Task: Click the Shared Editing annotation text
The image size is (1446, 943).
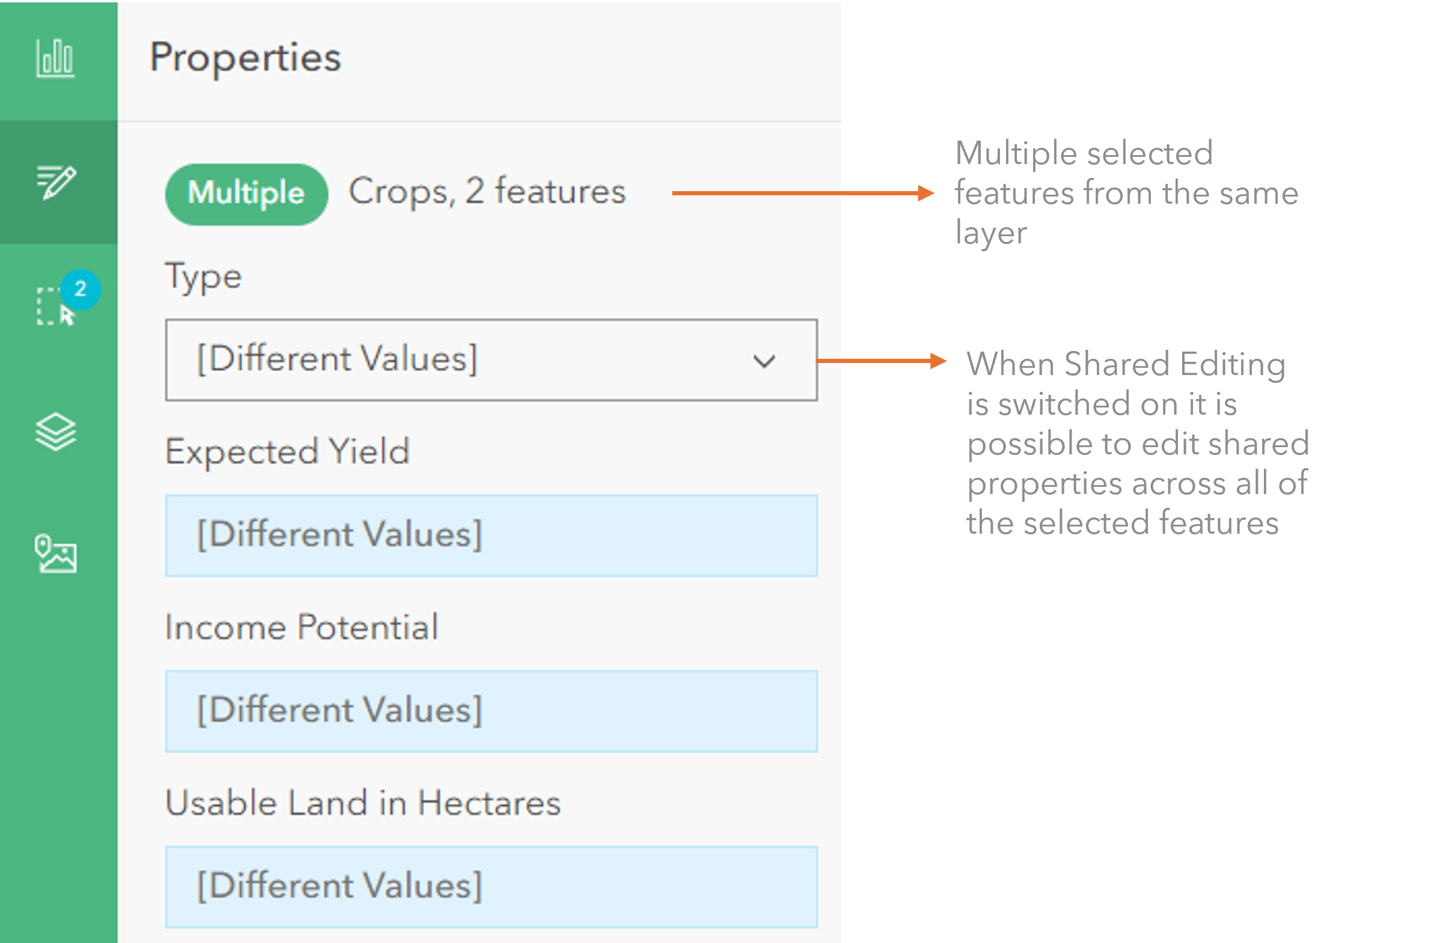Action: click(x=1137, y=443)
